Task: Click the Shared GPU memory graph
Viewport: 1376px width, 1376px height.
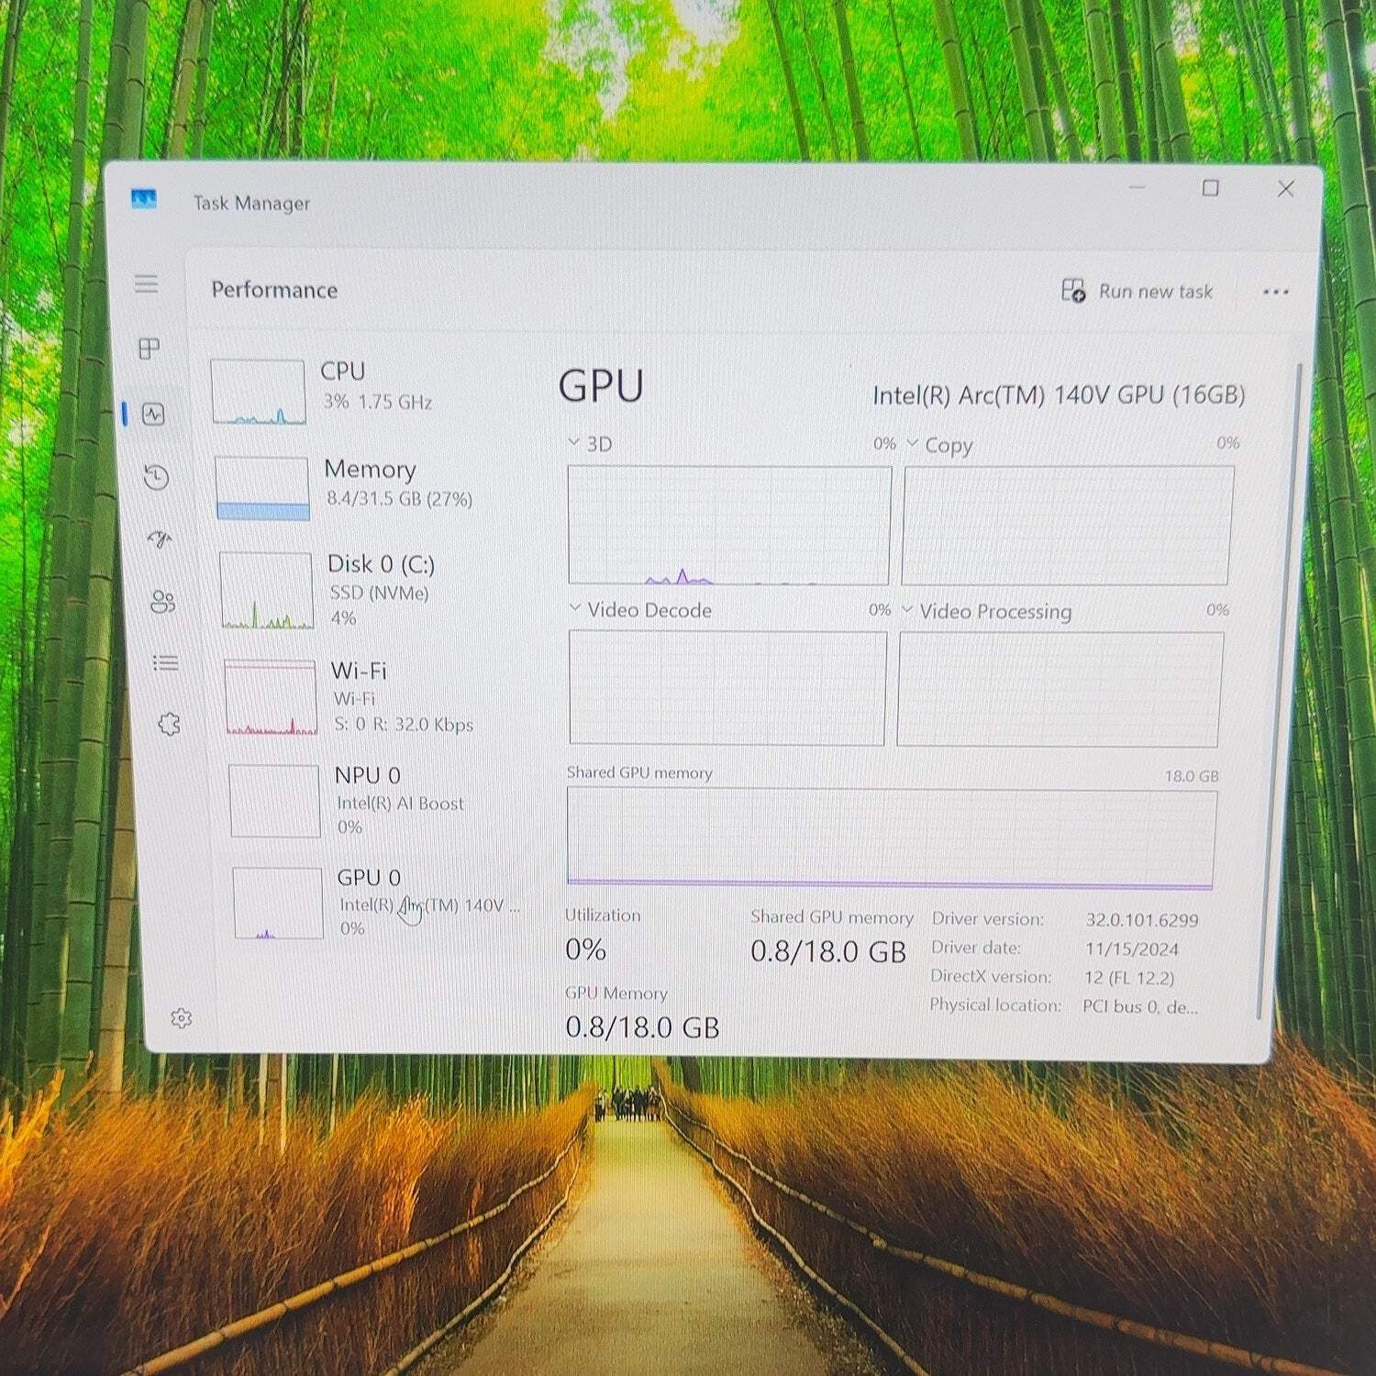Action: pos(892,838)
